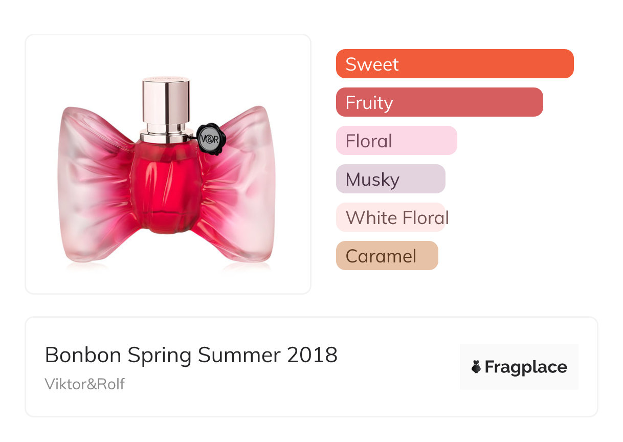Select the Fruity accord bar
Screen dimensions: 623x442
tap(439, 102)
